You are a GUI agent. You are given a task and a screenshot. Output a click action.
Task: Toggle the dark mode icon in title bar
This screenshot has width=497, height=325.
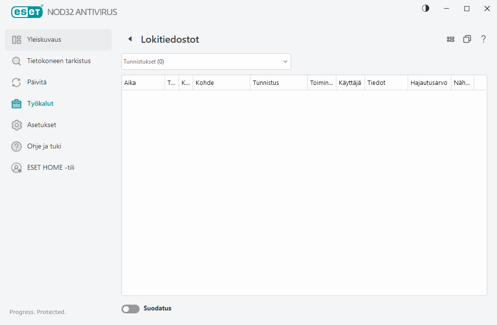(425, 8)
